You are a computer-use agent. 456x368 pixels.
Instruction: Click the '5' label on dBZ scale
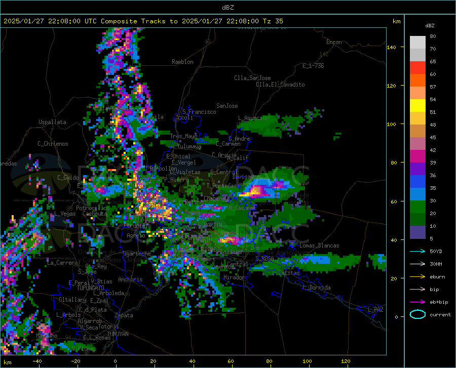point(431,239)
